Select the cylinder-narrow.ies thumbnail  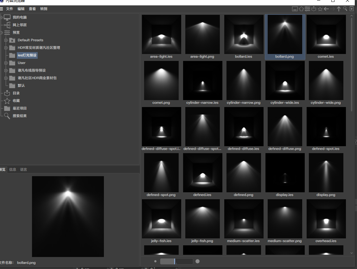(202, 81)
